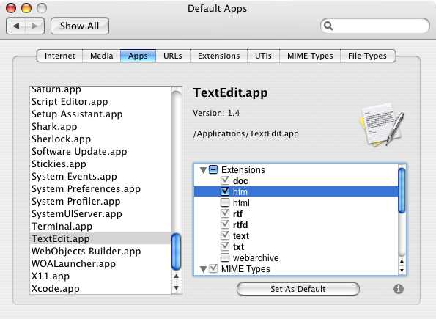Click the extensions list scroll down arrow
Viewport: 436px width, 319px height.
pyautogui.click(x=402, y=271)
